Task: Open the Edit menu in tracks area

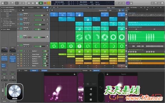Action: (x=23, y=8)
